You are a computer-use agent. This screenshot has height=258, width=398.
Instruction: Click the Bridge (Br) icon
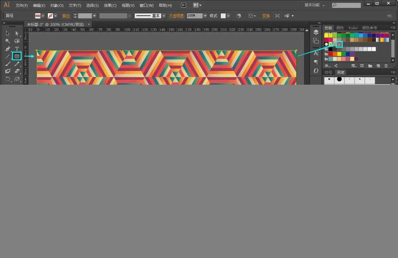[x=184, y=5]
